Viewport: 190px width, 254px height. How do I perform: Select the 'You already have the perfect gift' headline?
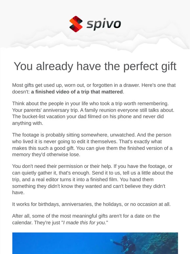pyautogui.click(x=95, y=66)
